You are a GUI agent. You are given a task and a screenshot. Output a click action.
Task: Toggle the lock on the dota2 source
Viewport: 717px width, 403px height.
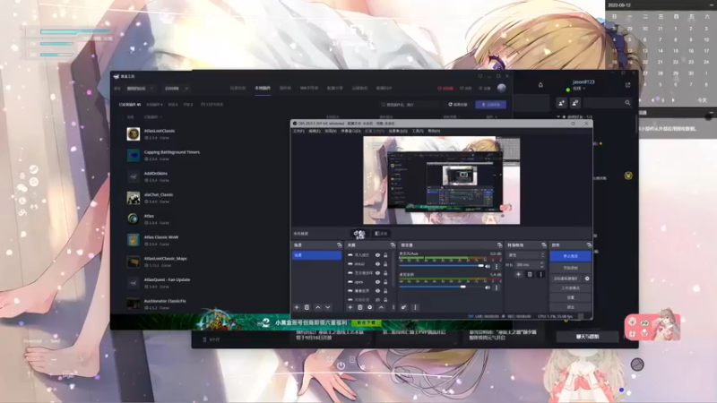(385, 264)
